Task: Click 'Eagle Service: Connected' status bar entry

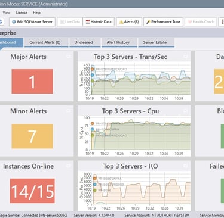Action: coord(33,215)
